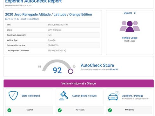Click No Accidents or Damage Reported text
The width and height of the screenshot is (155, 116).
pos(135,99)
